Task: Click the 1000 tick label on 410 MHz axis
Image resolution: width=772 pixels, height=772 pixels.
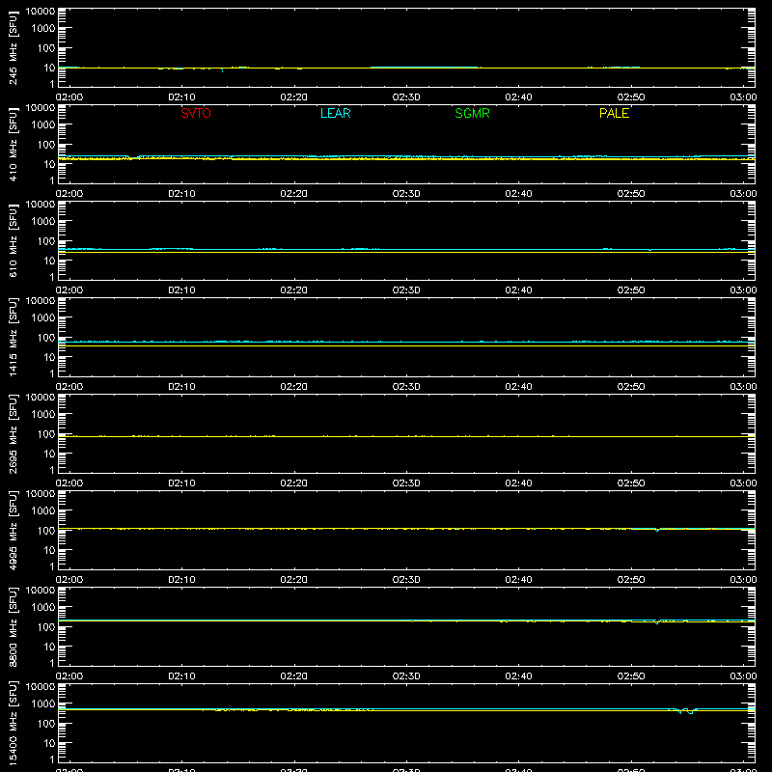Action: click(x=43, y=125)
